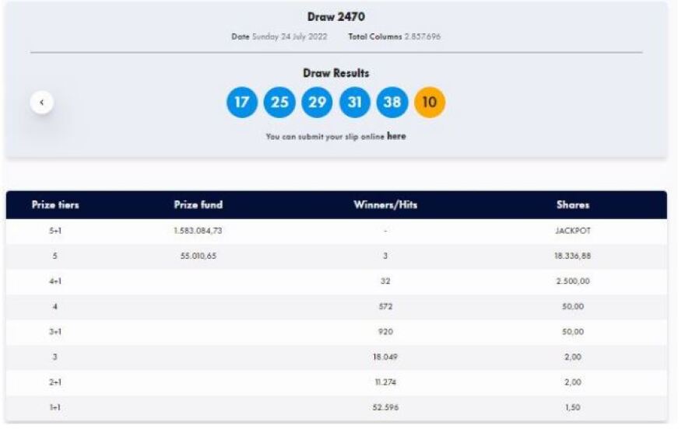Viewport: 685px width, 429px height.
Task: Click the blue ball numbered 31
Action: (x=354, y=102)
